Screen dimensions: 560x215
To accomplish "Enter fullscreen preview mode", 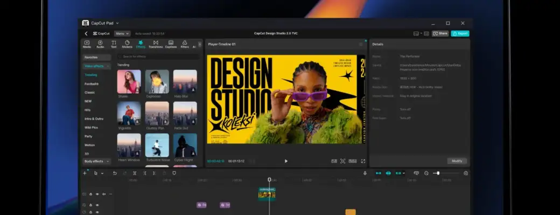I will (363, 161).
